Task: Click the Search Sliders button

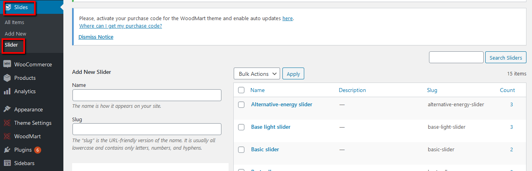Action: [506, 58]
